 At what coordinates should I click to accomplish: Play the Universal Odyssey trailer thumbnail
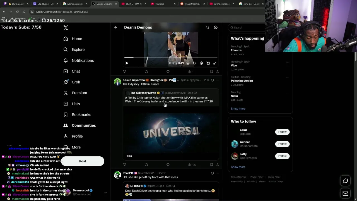pos(171,133)
